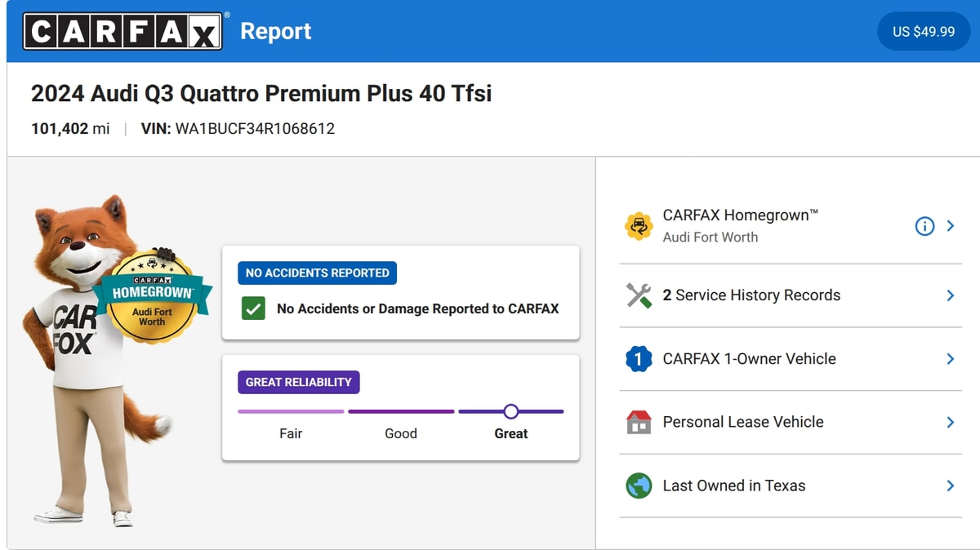This screenshot has width=980, height=550.
Task: Click the house icon for Personal Lease
Action: [x=639, y=422]
